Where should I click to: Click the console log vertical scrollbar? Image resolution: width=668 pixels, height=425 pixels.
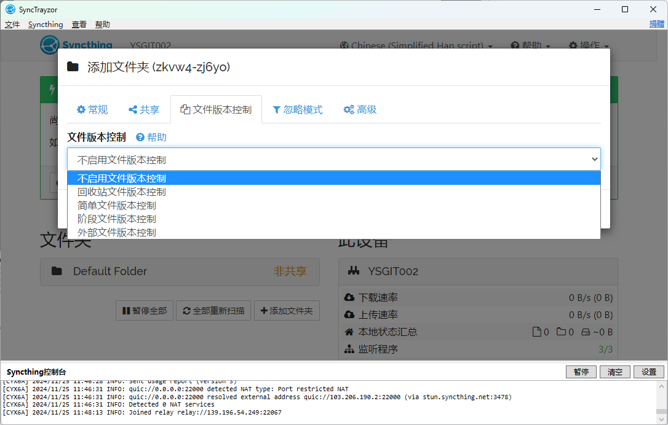pyautogui.click(x=661, y=402)
